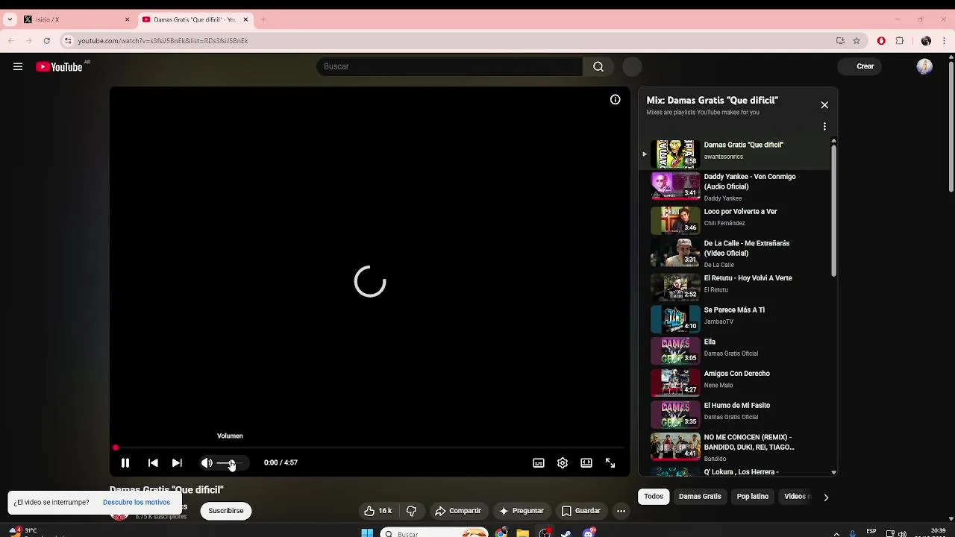Skip to the next video
The height and width of the screenshot is (537, 955).
pyautogui.click(x=177, y=463)
